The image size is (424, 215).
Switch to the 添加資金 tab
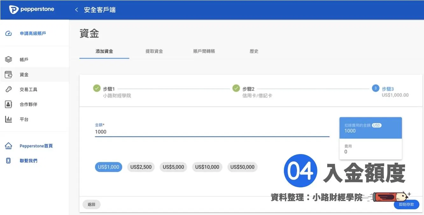click(x=104, y=51)
